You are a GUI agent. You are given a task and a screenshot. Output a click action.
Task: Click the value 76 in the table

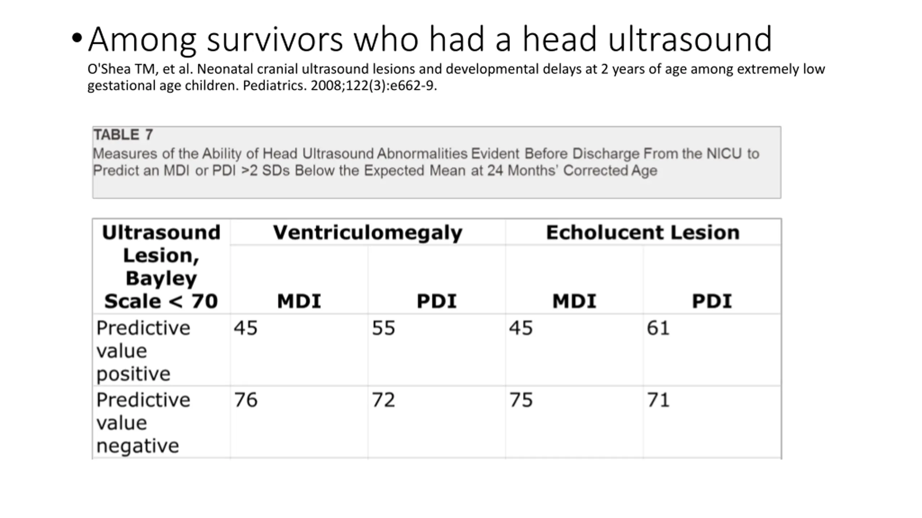pos(246,400)
